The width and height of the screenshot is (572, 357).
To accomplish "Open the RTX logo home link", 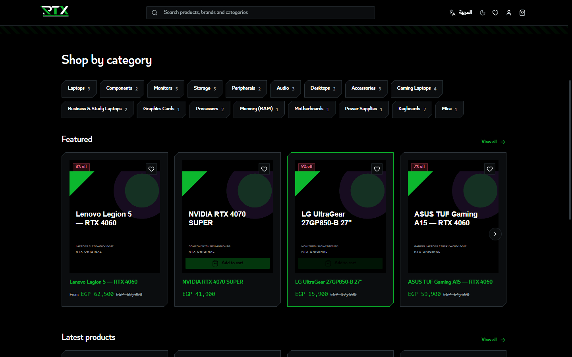I will 55,11.
